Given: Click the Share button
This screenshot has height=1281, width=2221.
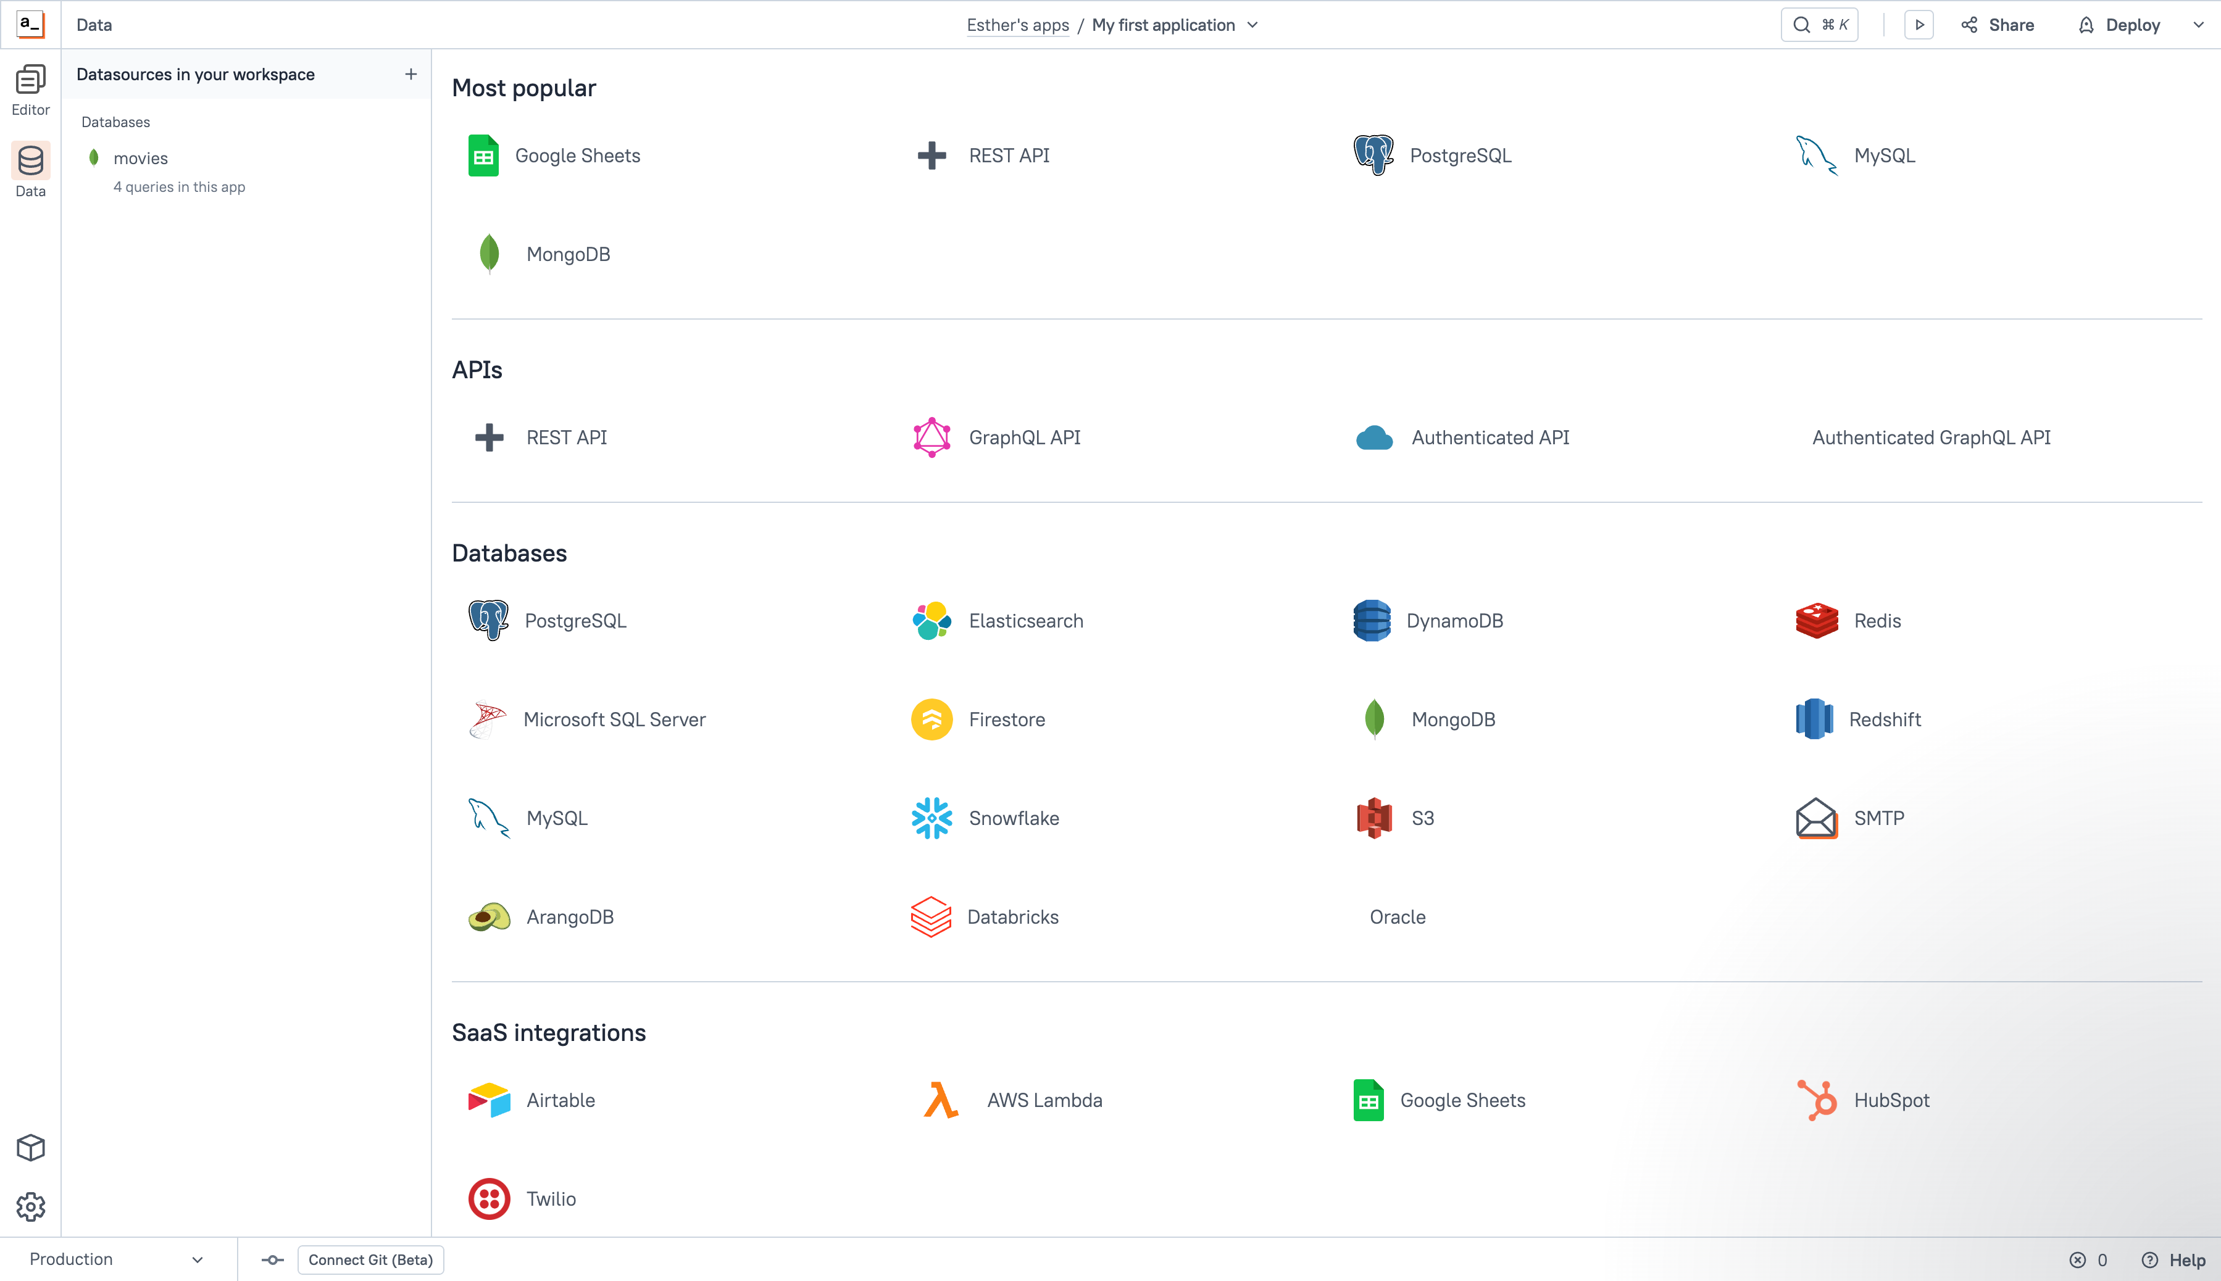Looking at the screenshot, I should pos(1998,25).
